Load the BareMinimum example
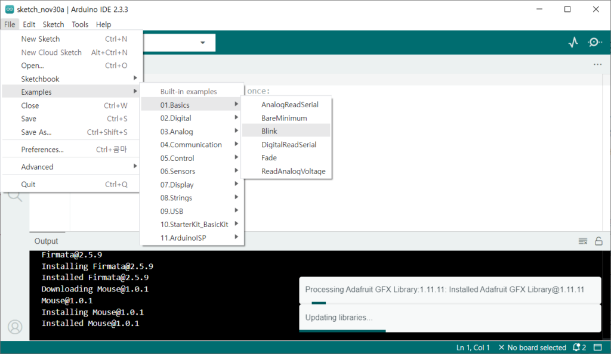 point(286,118)
